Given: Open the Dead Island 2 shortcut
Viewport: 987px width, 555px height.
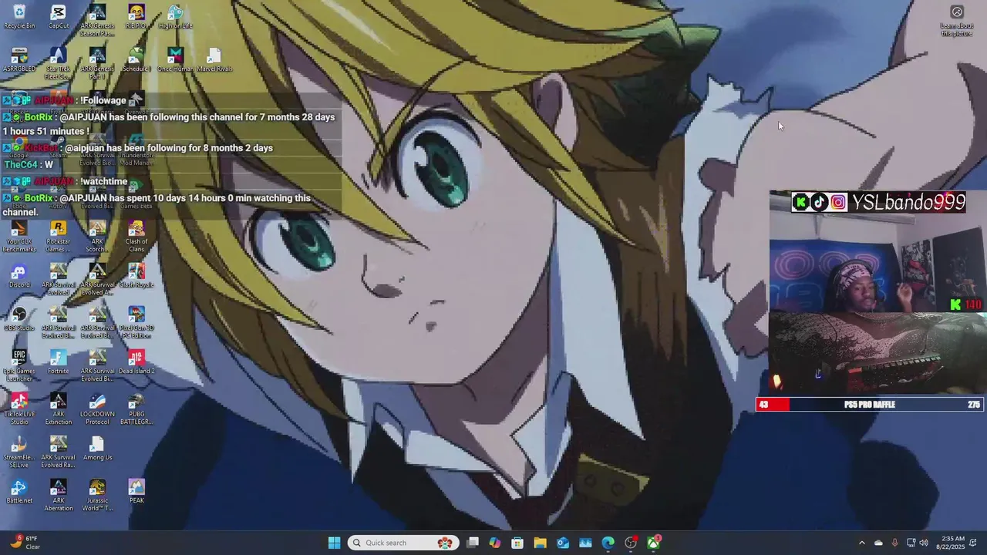Looking at the screenshot, I should point(136,362).
